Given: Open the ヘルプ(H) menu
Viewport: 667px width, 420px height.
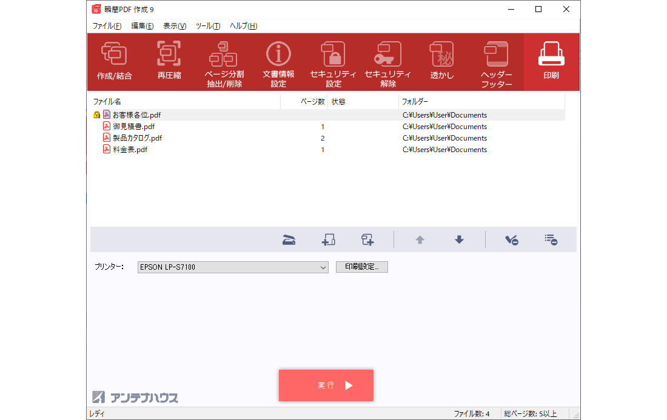Looking at the screenshot, I should click(243, 26).
